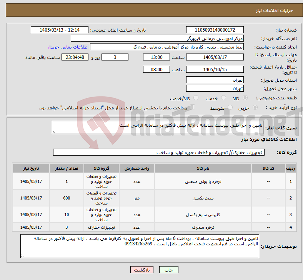Select the کالا radio button

[x=245, y=98]
